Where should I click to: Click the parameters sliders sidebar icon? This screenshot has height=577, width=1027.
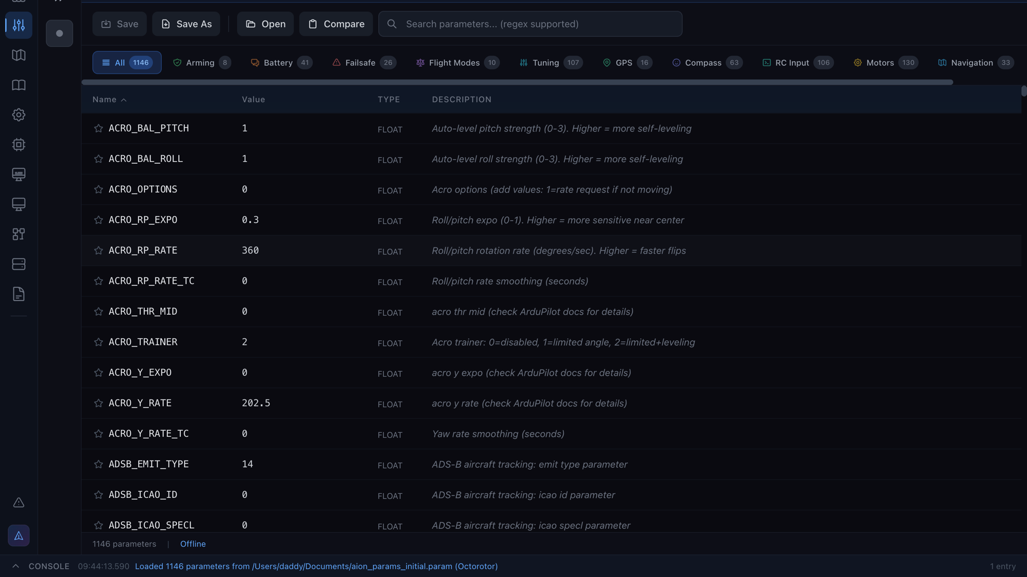(x=18, y=25)
